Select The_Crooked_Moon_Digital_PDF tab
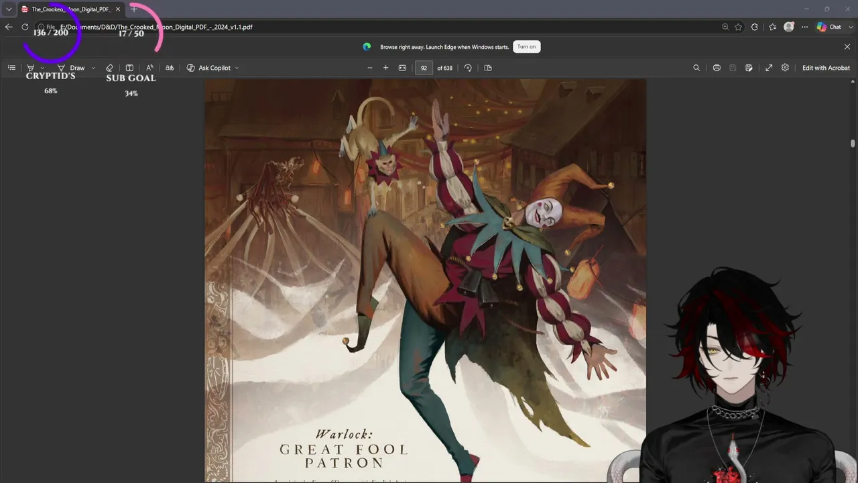Screen dimensions: 858x483 pyautogui.click(x=71, y=9)
